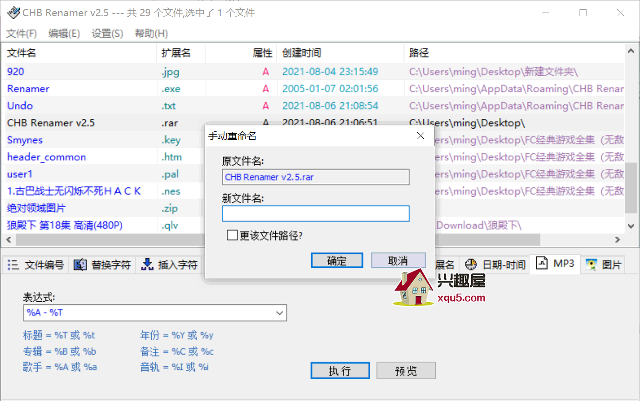Click the 新文件名 input field
Screen dimensions: 640x401
[316, 213]
